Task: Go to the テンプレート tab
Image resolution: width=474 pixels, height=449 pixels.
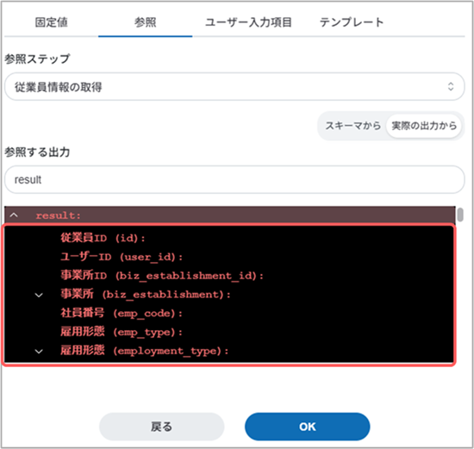Action: [352, 22]
